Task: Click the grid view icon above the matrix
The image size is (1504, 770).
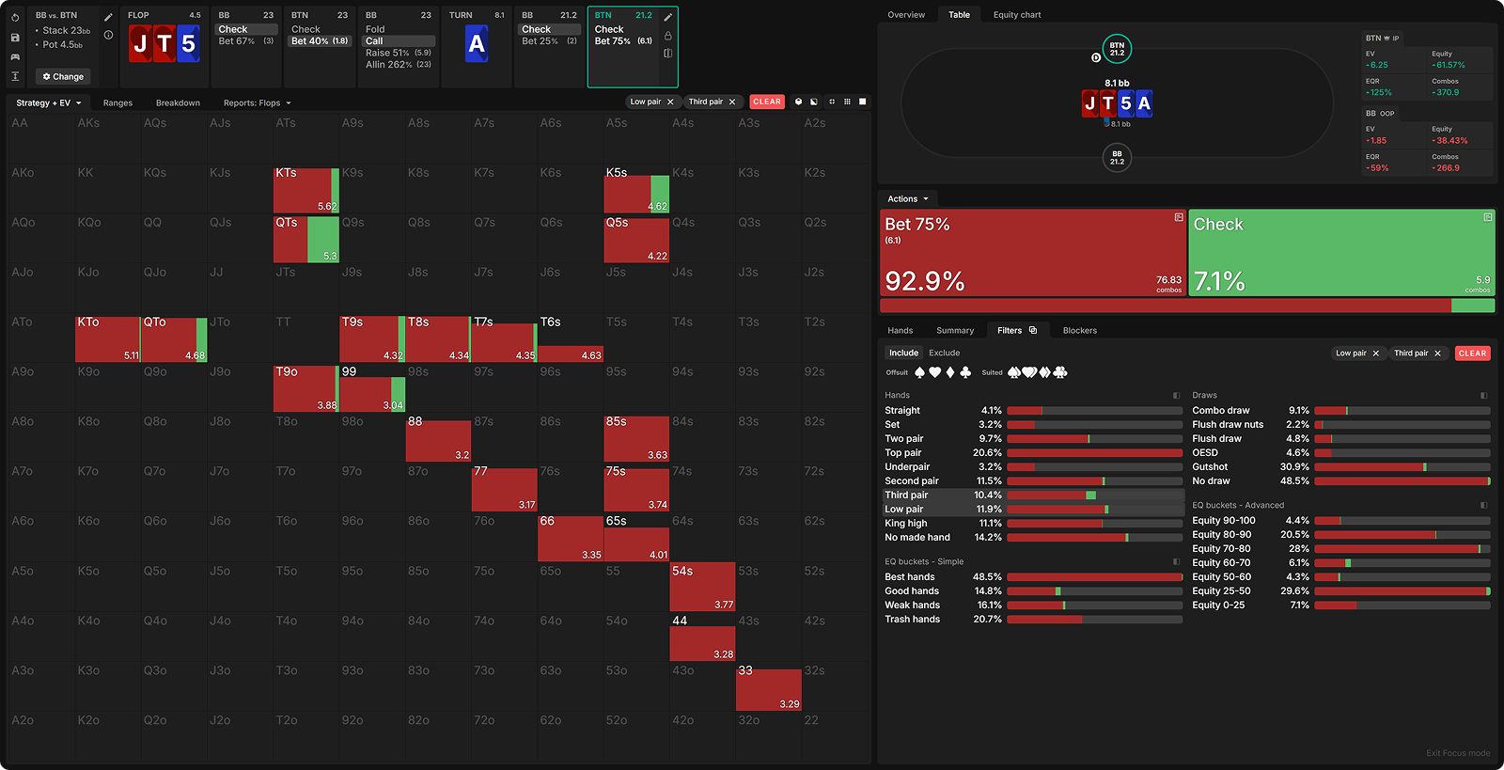Action: [x=847, y=102]
